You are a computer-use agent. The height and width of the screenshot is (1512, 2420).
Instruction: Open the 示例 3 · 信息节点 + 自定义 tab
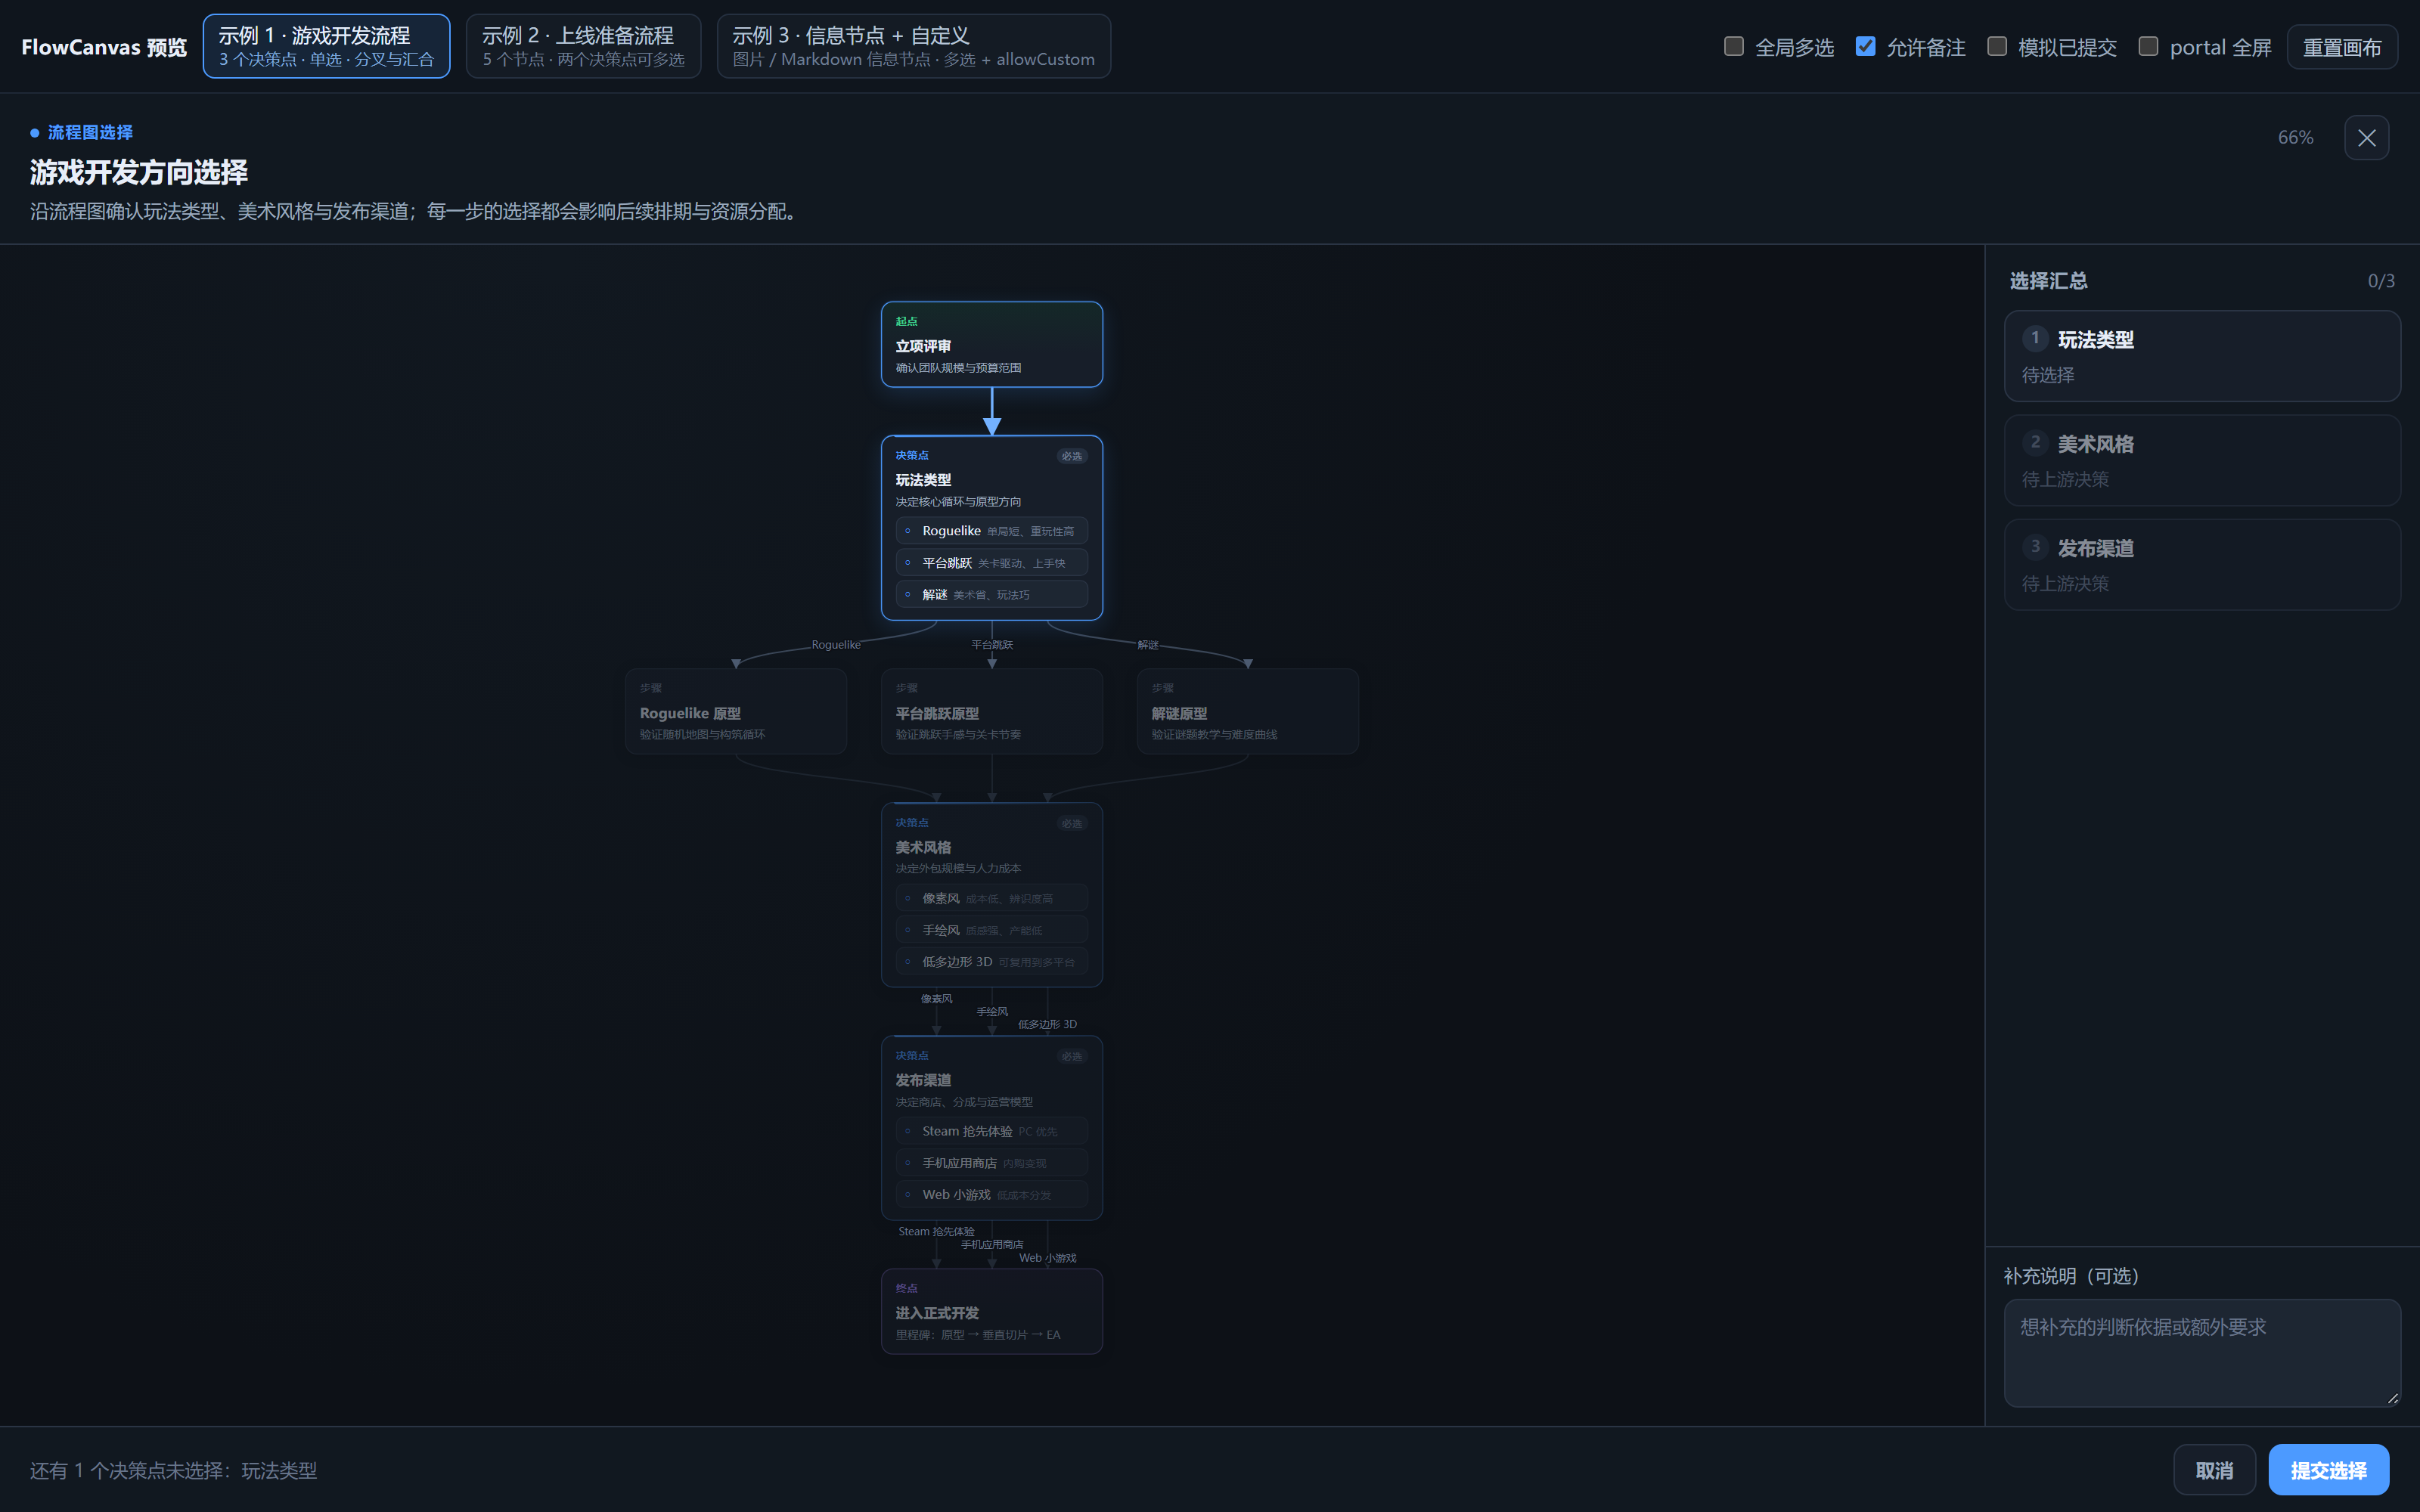pyautogui.click(x=913, y=46)
